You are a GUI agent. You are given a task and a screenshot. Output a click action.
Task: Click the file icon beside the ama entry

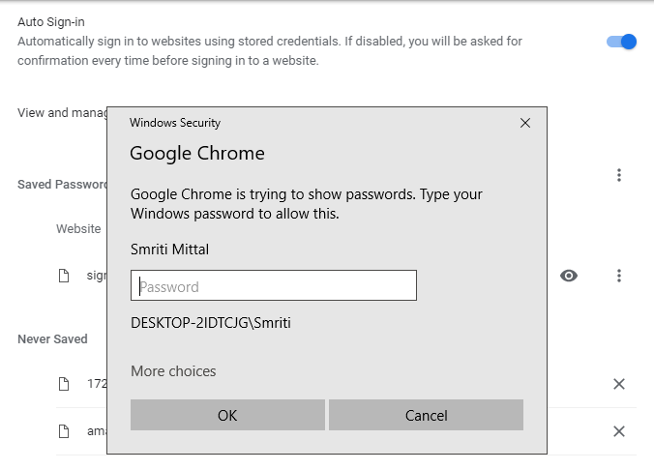(x=64, y=431)
